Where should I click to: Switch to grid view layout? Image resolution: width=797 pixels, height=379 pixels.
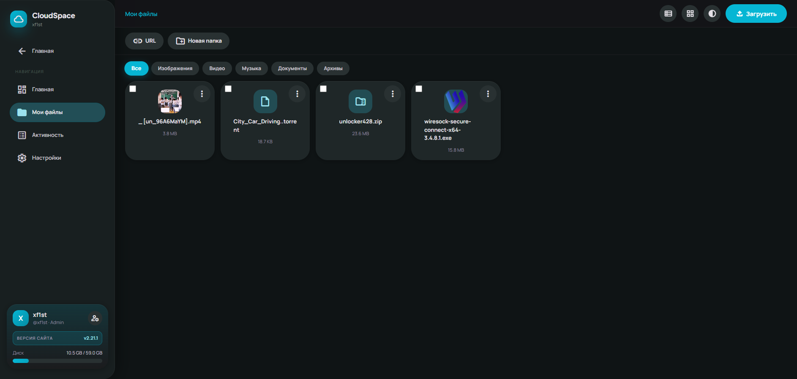point(690,14)
